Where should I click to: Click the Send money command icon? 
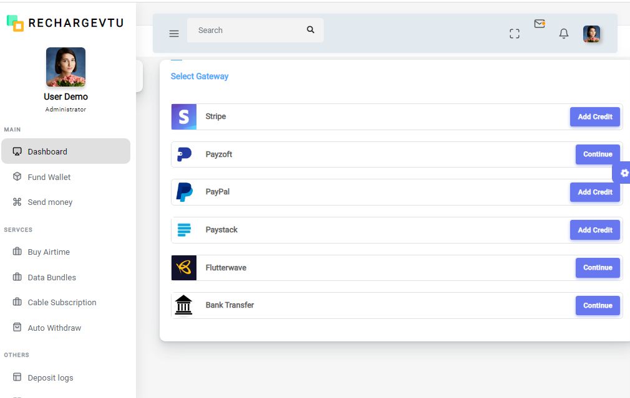(x=17, y=202)
